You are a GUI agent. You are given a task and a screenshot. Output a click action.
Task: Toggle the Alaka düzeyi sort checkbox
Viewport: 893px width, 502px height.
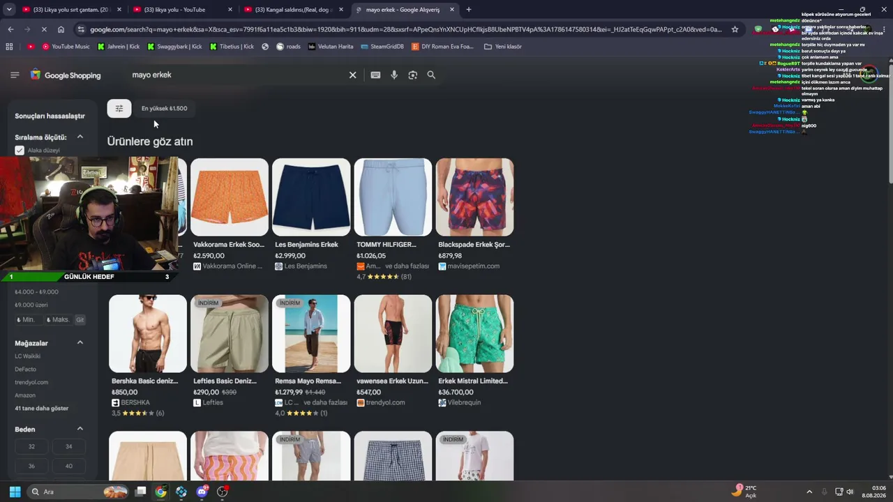[x=20, y=151]
